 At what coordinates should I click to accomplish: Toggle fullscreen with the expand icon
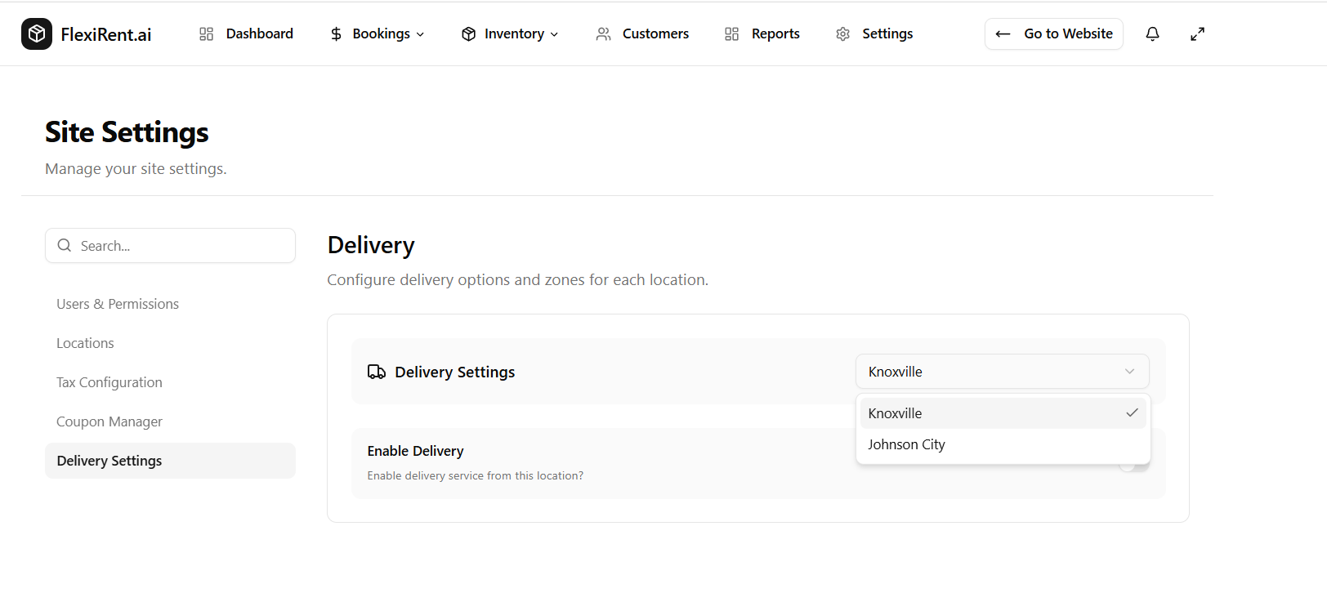1197,33
